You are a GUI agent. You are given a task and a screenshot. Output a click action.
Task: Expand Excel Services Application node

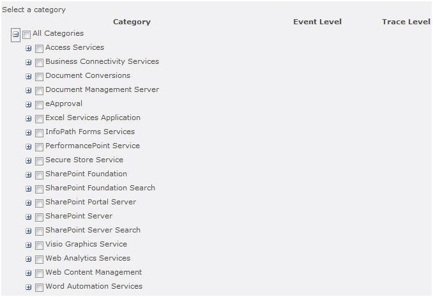[x=29, y=119]
